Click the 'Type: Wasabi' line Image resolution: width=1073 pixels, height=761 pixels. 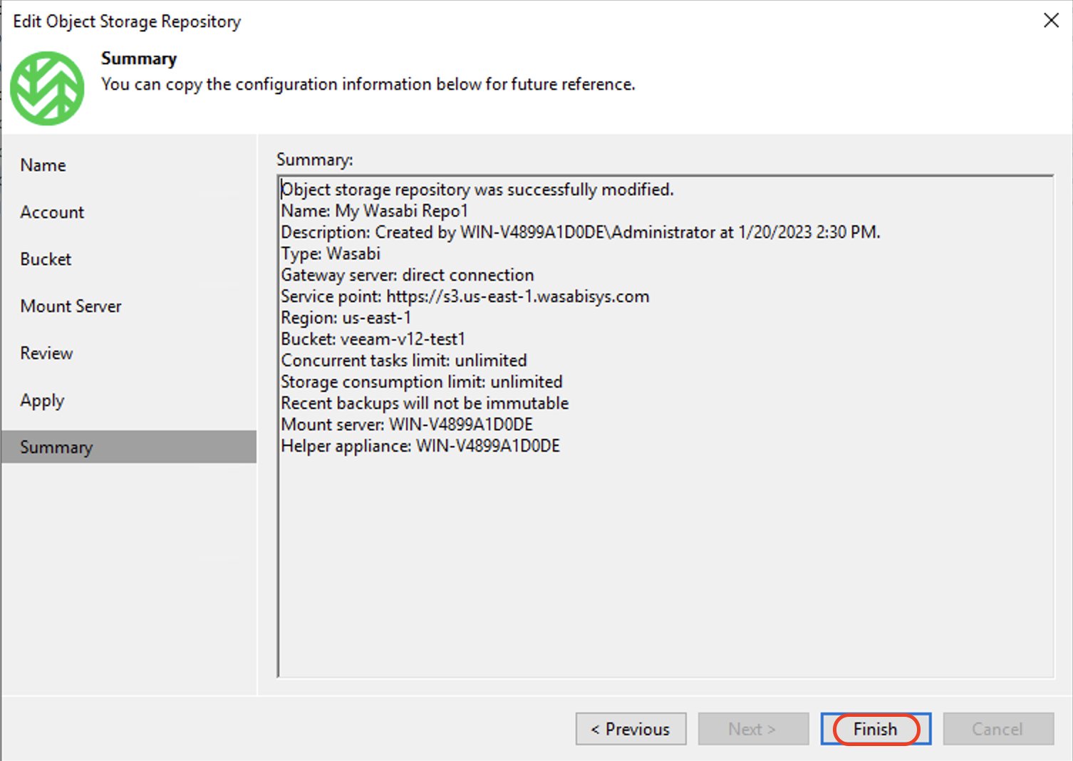tap(331, 254)
